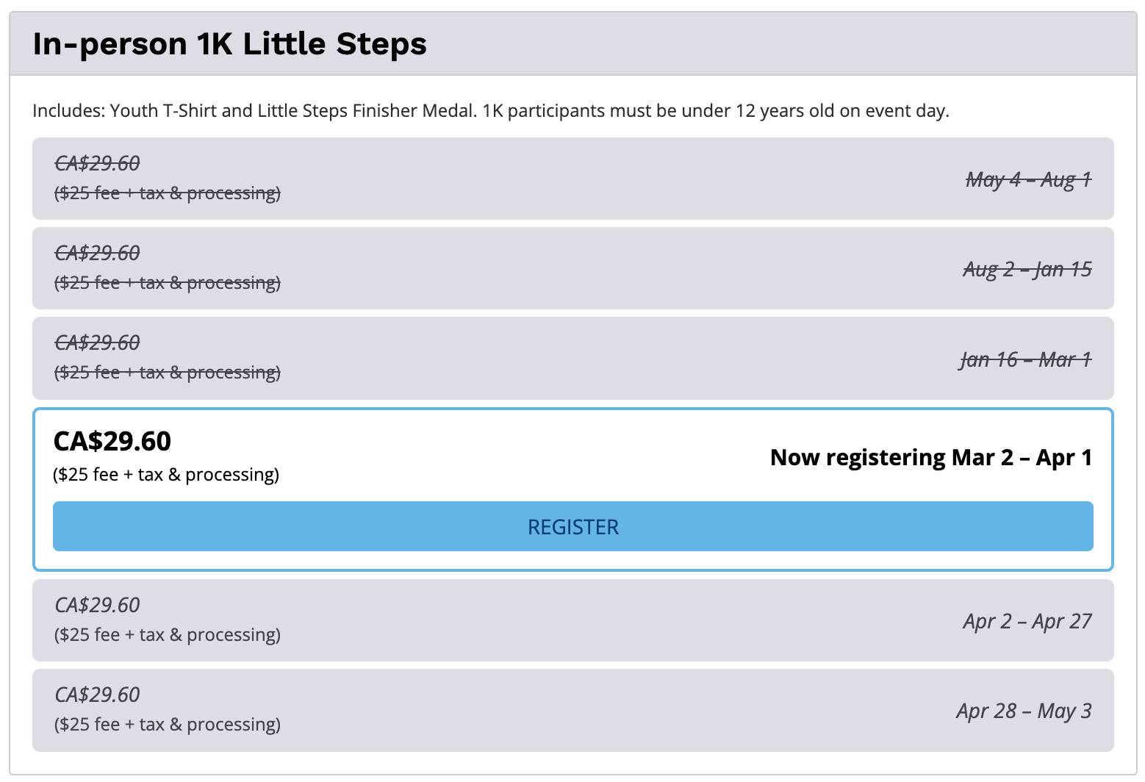Click the price in the Apr 28 – May 3 tier
Screen dimensions: 1145x782
pyautogui.click(x=97, y=695)
